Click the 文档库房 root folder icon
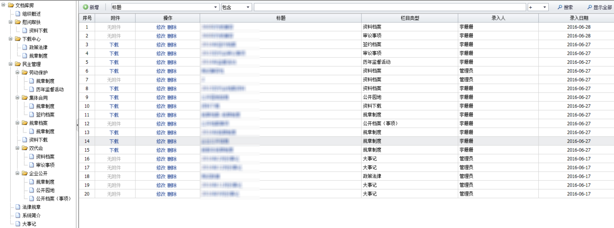 pyautogui.click(x=11, y=5)
